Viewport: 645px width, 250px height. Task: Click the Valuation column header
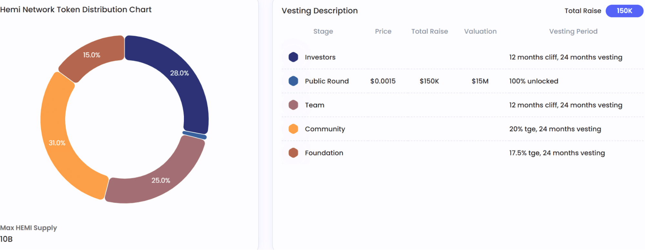tap(480, 32)
